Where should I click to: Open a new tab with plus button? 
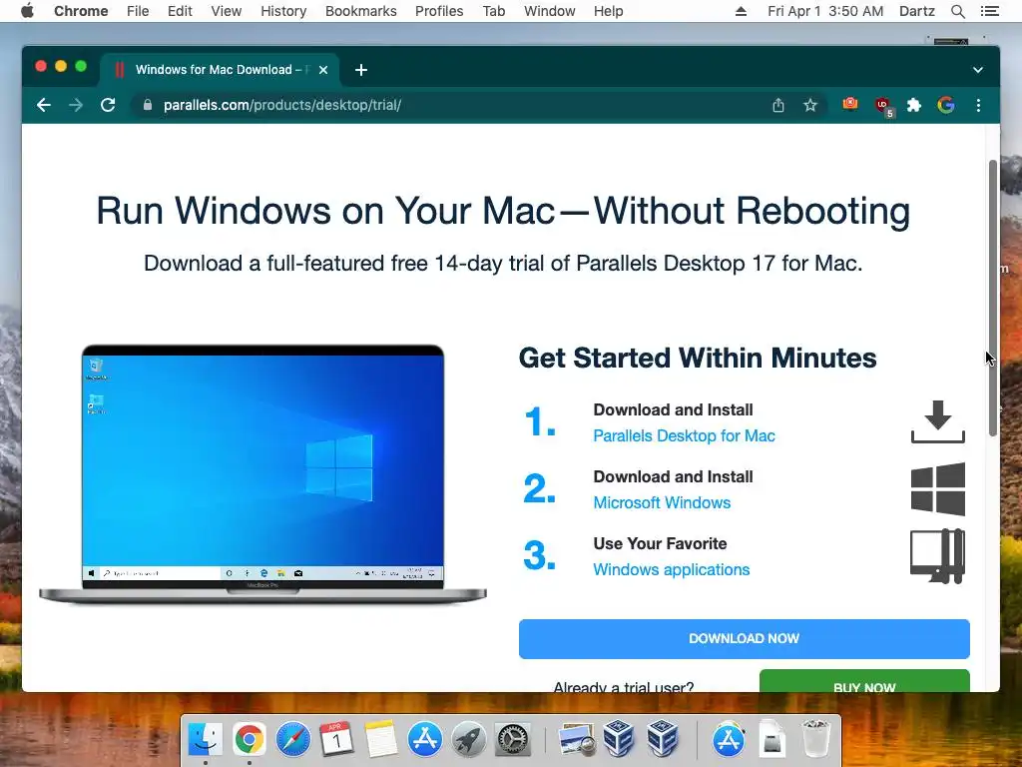tap(361, 70)
